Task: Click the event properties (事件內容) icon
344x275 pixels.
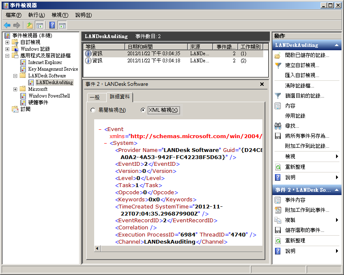Action: (278, 200)
